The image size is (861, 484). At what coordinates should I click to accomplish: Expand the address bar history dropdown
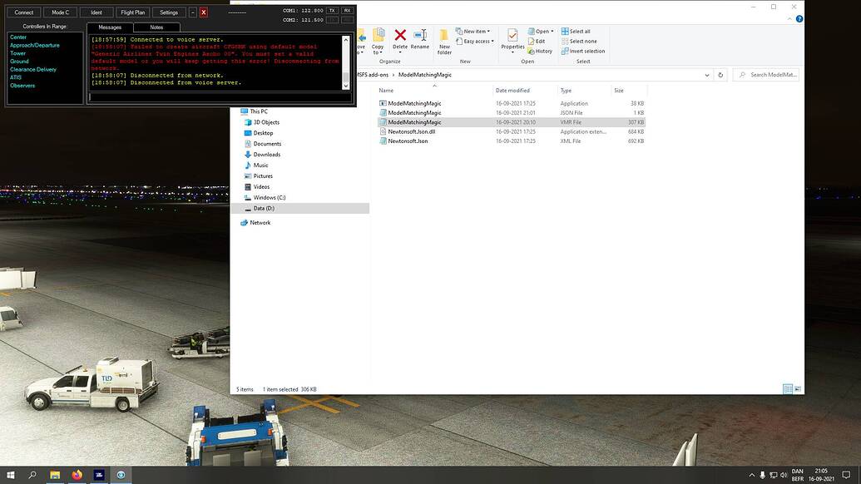coord(706,74)
